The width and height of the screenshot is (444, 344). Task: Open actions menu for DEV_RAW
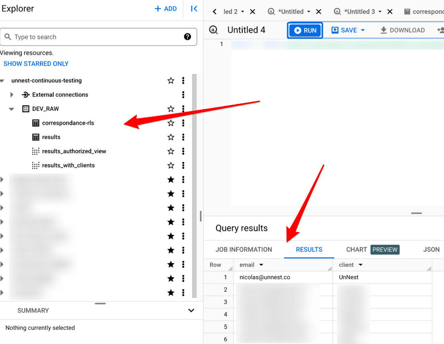tap(183, 109)
